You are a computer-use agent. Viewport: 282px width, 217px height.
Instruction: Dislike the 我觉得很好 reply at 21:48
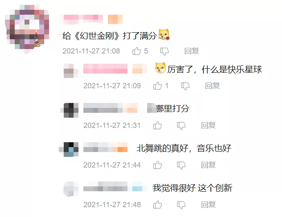(x=181, y=205)
